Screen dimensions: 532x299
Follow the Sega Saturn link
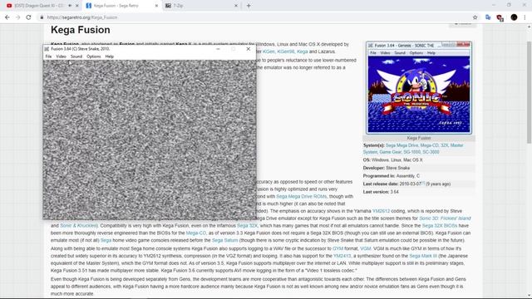click(225, 240)
